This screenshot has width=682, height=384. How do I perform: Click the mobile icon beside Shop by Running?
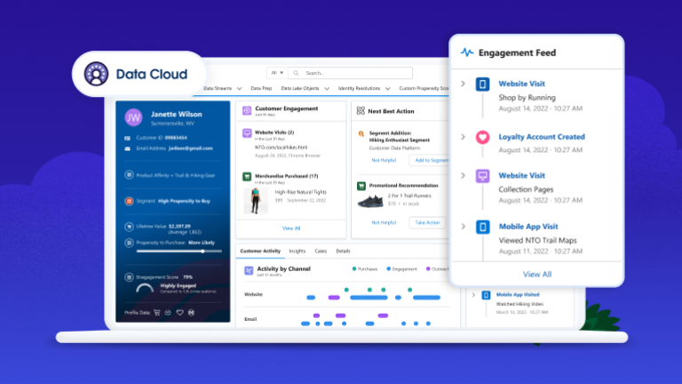click(482, 84)
